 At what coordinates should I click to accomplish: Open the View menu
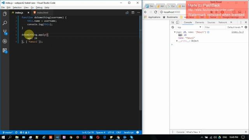26,7
